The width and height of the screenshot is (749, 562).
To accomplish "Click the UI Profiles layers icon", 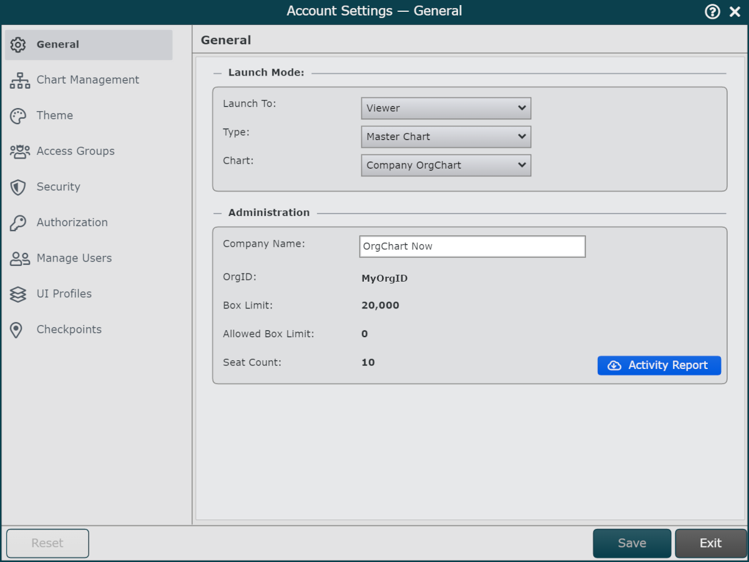I will point(18,294).
